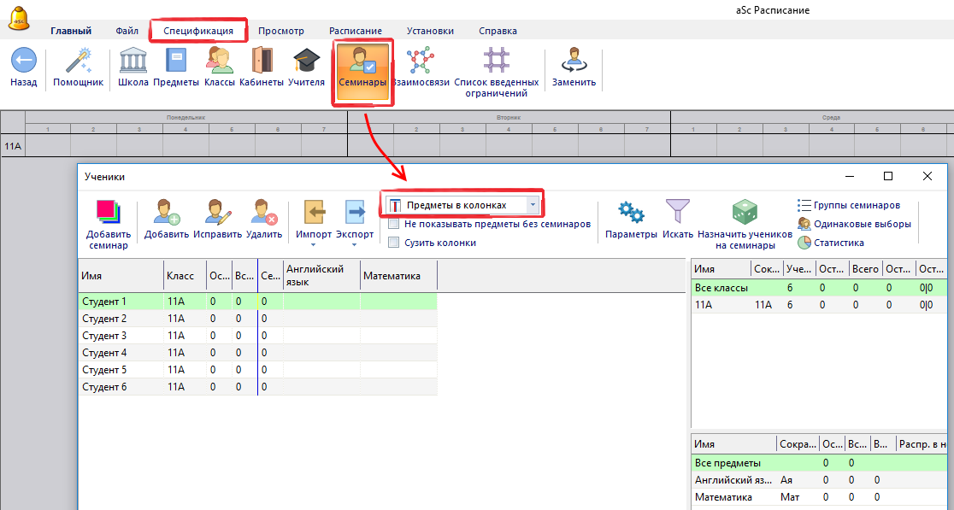Open Статистика from the toolbar

(x=838, y=243)
